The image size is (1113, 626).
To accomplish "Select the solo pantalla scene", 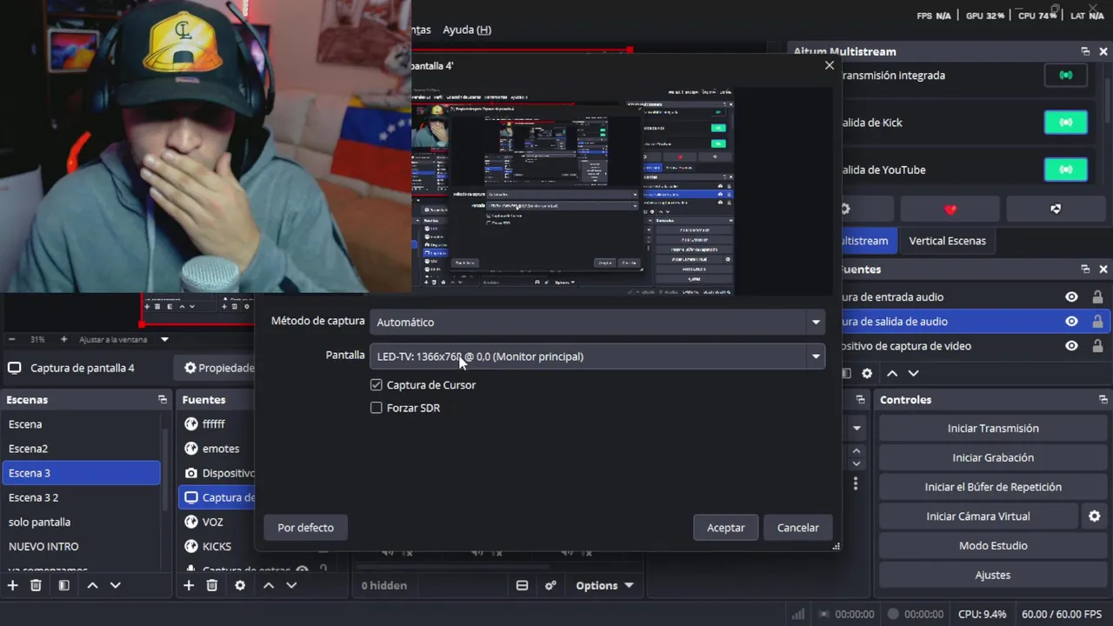I will (x=81, y=522).
